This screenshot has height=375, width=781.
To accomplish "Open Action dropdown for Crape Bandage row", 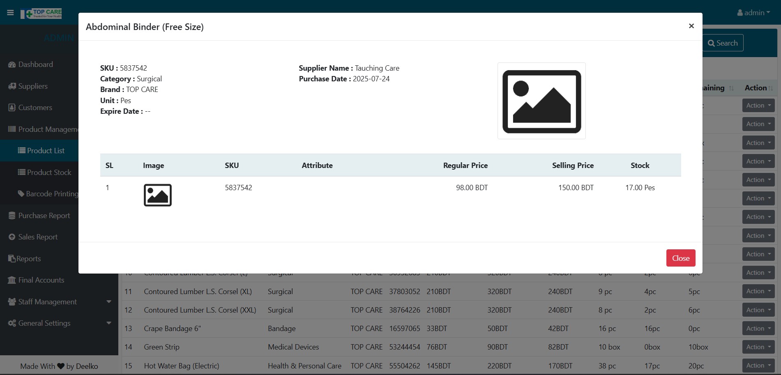I will (x=758, y=329).
